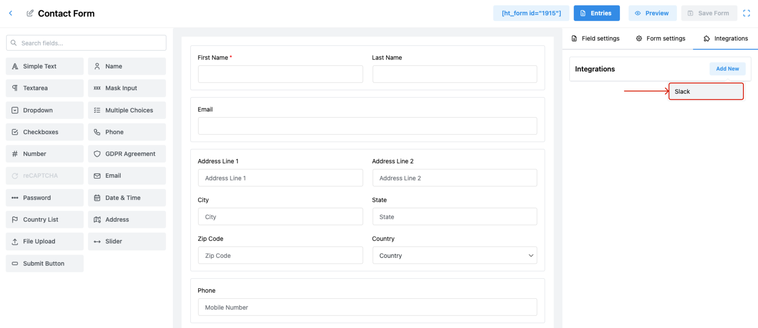This screenshot has height=328, width=758.
Task: Click the Last Name input
Action: click(455, 74)
